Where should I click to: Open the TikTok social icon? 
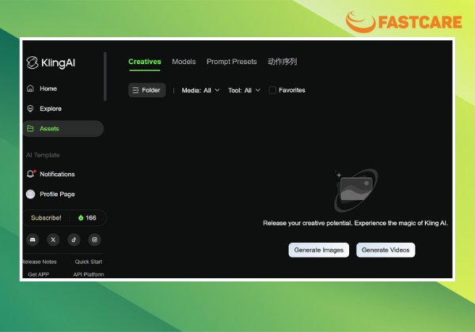coord(74,240)
